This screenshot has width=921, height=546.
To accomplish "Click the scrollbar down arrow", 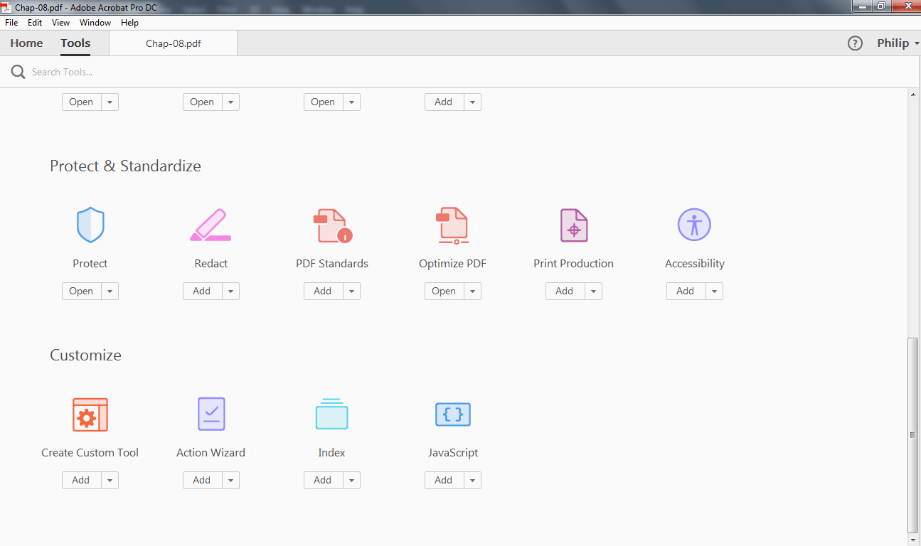I will 913,540.
